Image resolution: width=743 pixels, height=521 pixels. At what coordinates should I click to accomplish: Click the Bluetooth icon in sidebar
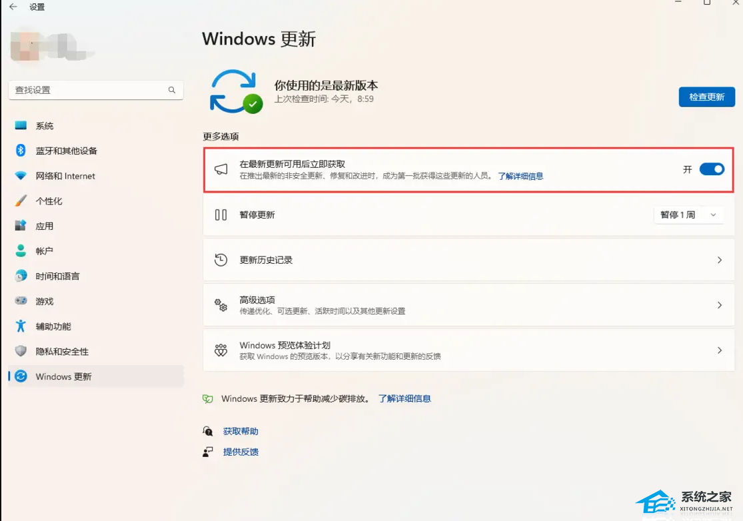tap(21, 150)
